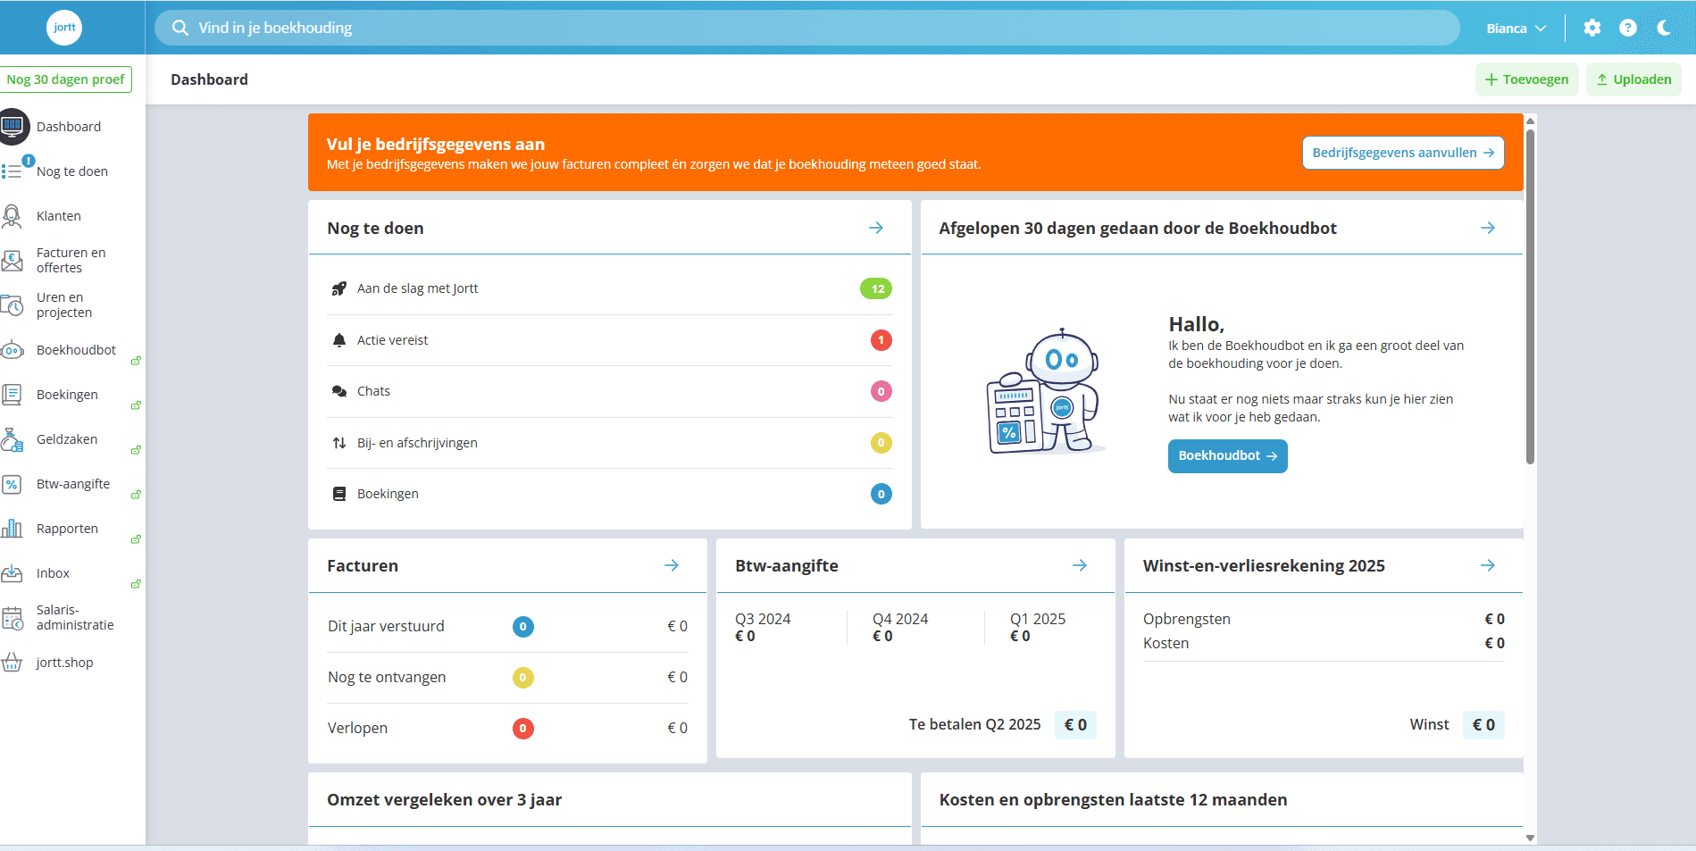
Task: Click 'Q4 2024' quarter
Action: (900, 627)
